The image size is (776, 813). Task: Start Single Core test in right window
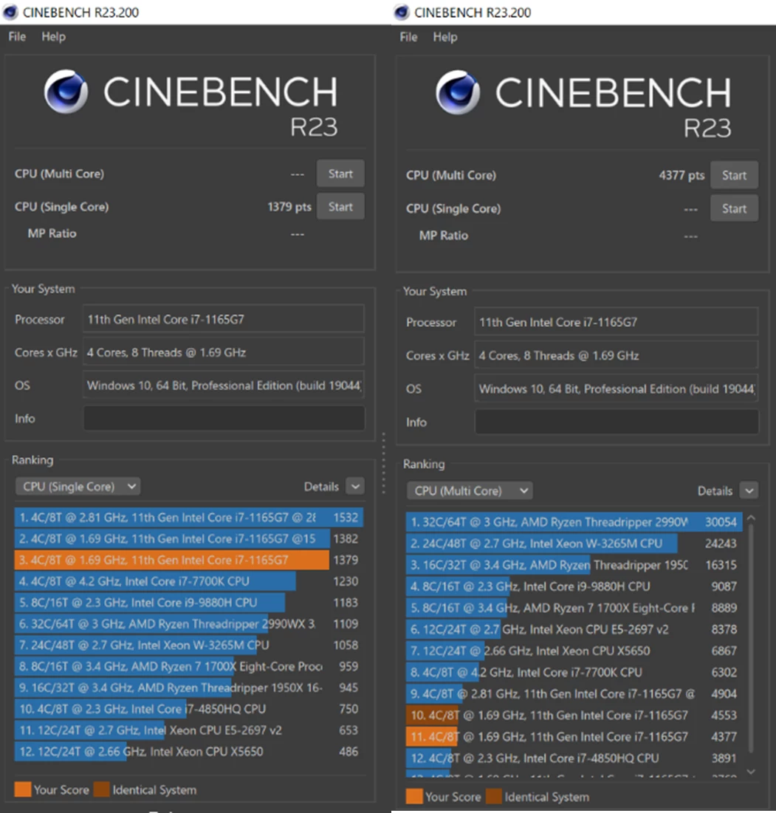(x=734, y=208)
